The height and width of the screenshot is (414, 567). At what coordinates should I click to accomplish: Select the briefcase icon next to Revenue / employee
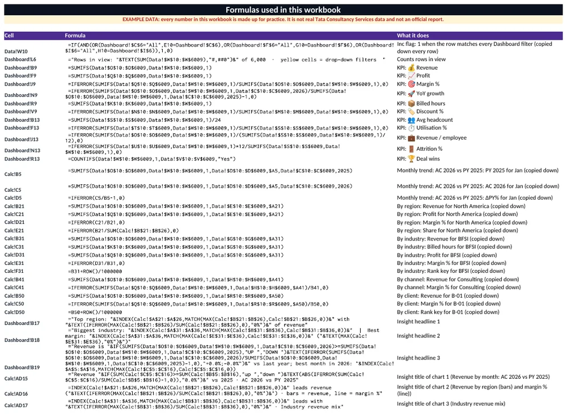click(411, 138)
